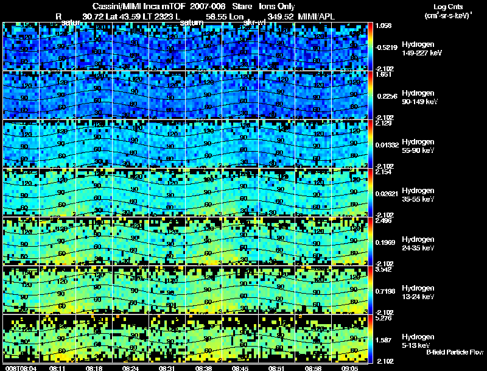
Task: Click the -0.5219 color scale midpoint
Action: (x=387, y=48)
